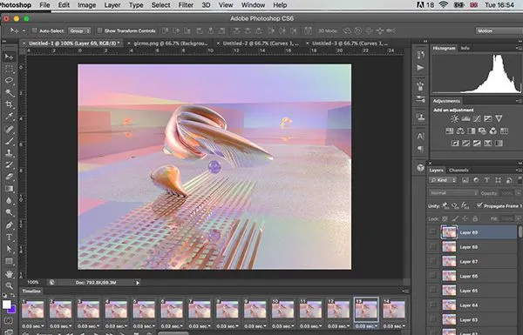Click the foreground color swatch
The height and width of the screenshot is (335, 523).
coord(6,305)
